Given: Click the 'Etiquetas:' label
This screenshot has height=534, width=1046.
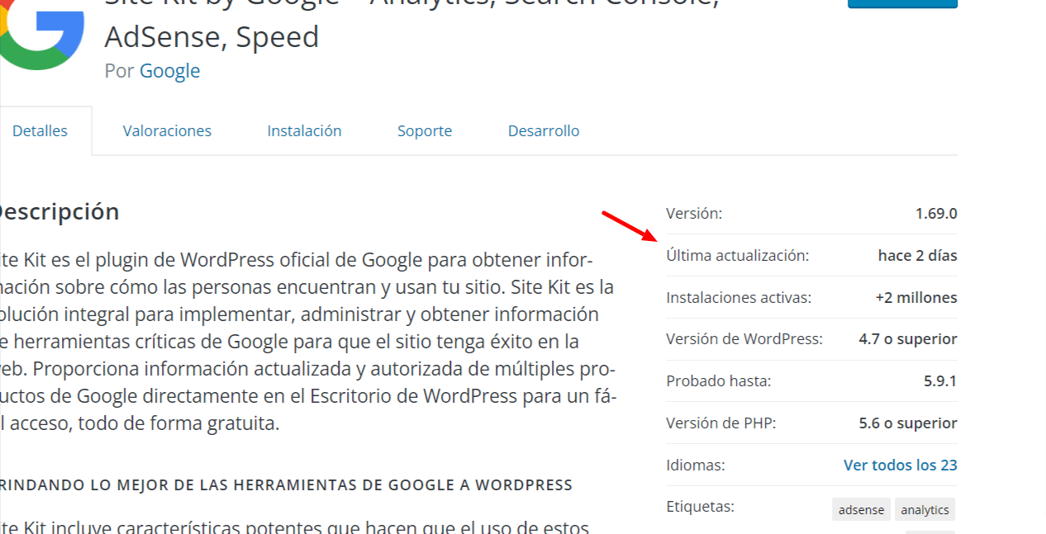Looking at the screenshot, I should pos(700,506).
